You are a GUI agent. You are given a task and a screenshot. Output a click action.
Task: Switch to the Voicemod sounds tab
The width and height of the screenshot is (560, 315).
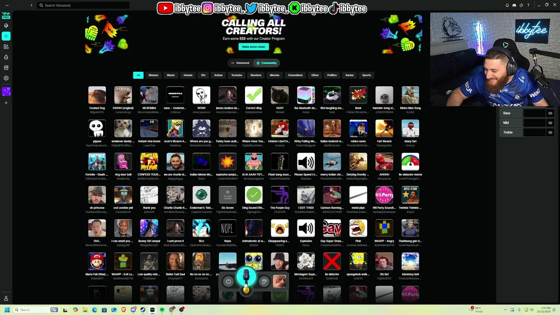240,63
